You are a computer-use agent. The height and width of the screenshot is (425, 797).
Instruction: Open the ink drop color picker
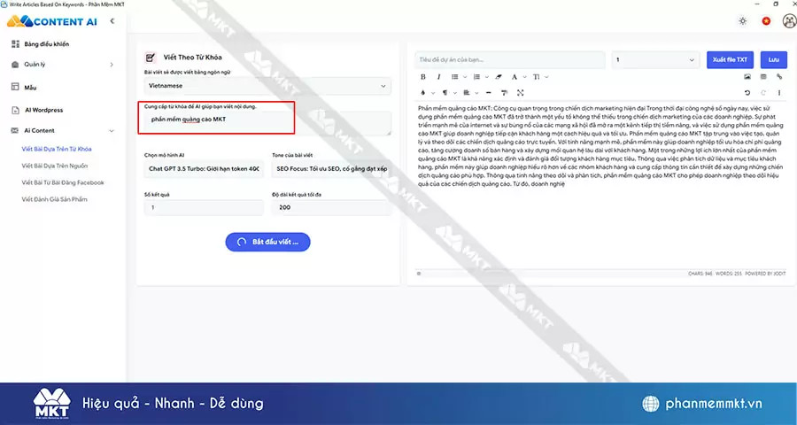(x=422, y=93)
